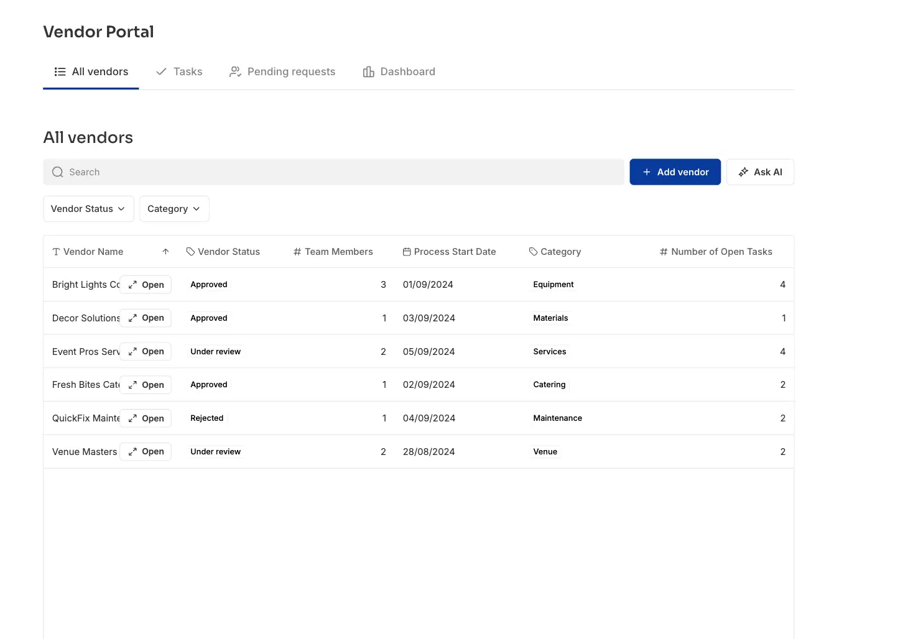Click the calendar icon on Process Start Date header

pyautogui.click(x=407, y=251)
